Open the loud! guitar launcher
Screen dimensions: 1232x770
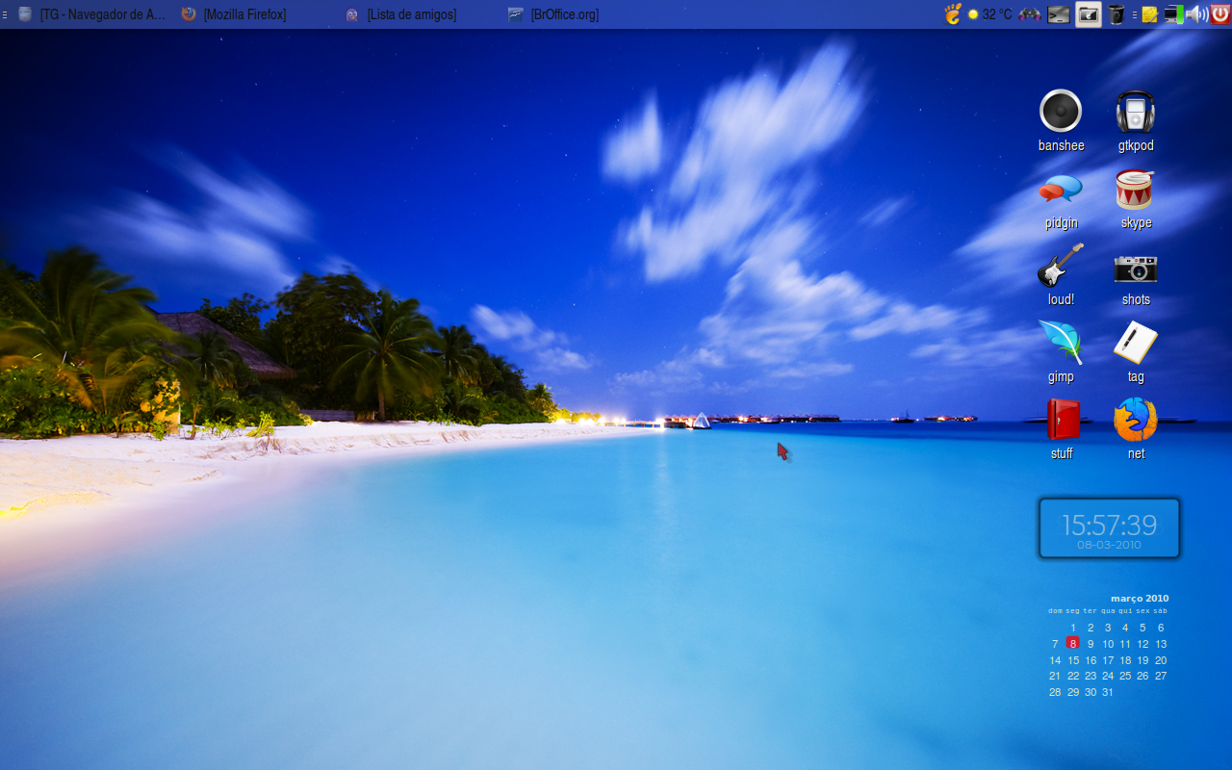click(x=1061, y=266)
